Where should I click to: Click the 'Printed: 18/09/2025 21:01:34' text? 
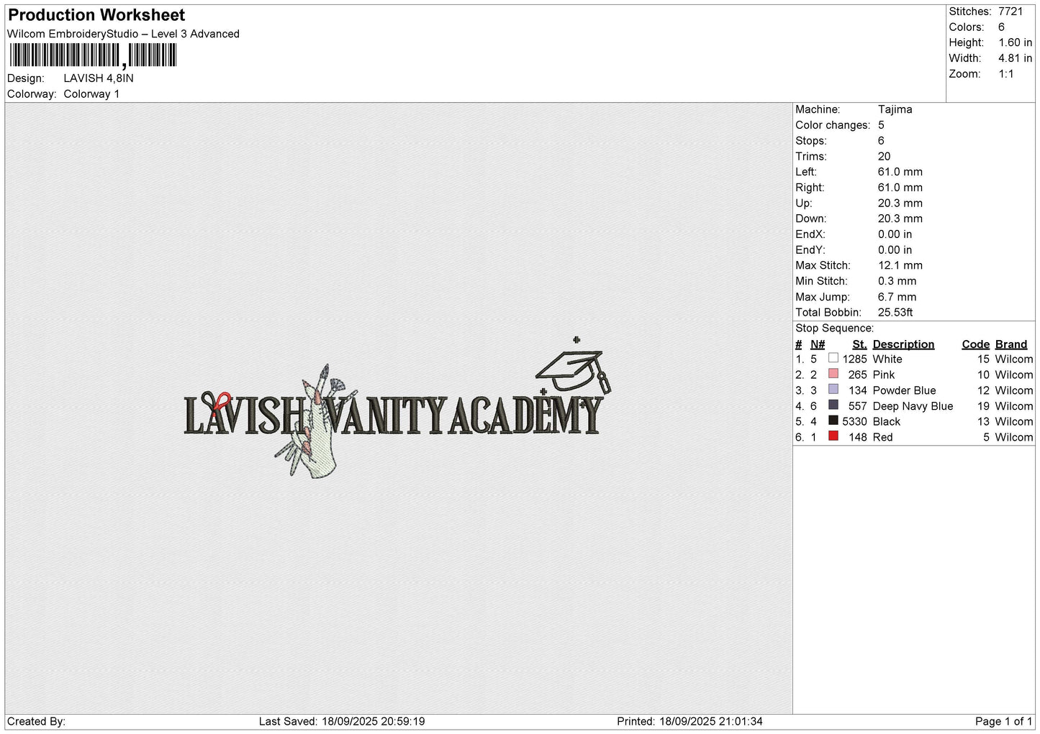pos(689,722)
